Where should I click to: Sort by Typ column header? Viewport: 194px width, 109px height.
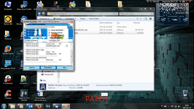click(118, 23)
